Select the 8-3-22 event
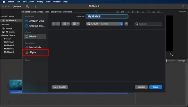Viewport: 188px width, 107px height. click(x=7, y=39)
